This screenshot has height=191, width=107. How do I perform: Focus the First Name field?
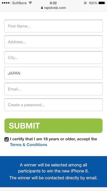pyautogui.click(x=53, y=26)
